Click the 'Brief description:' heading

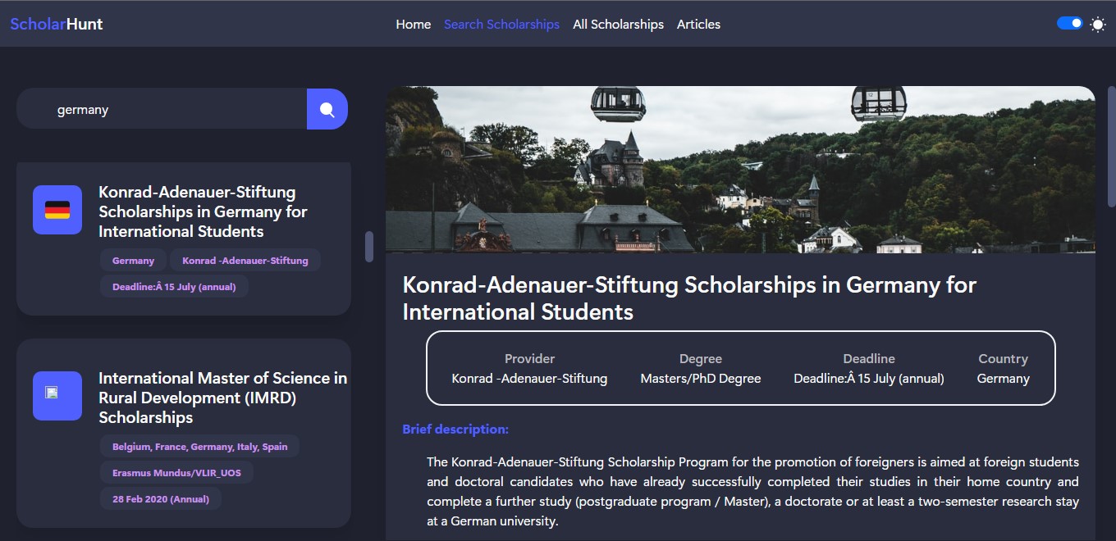455,430
